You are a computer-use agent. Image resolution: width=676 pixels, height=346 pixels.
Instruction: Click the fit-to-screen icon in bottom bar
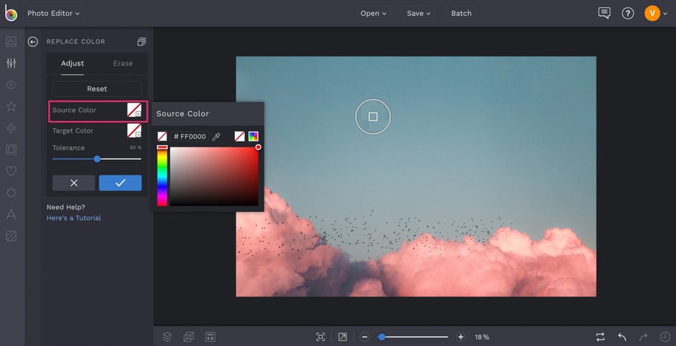[x=320, y=337]
